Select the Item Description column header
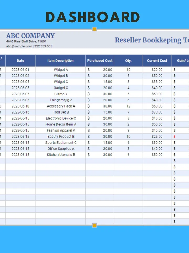This screenshot has height=253, width=189. [x=60, y=61]
